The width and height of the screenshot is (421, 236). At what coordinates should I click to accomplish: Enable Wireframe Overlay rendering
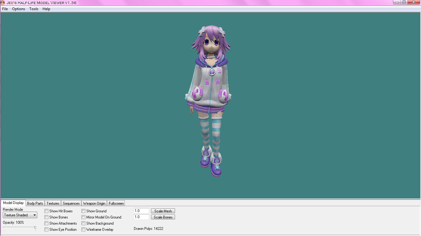83,229
